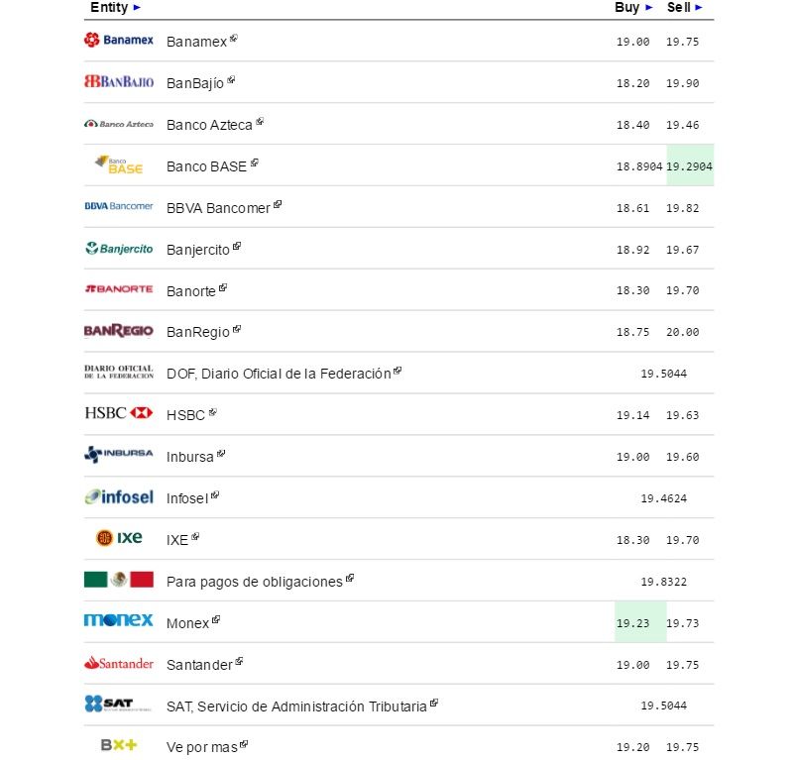The width and height of the screenshot is (794, 760).
Task: Click the Santander logo
Action: (x=119, y=663)
